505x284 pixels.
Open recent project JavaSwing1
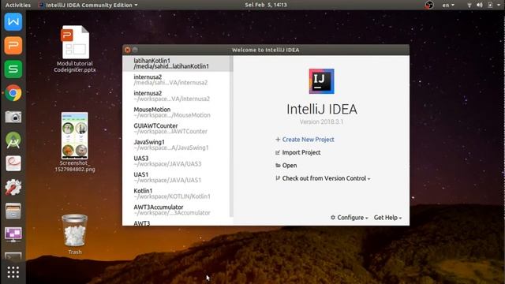[176, 145]
